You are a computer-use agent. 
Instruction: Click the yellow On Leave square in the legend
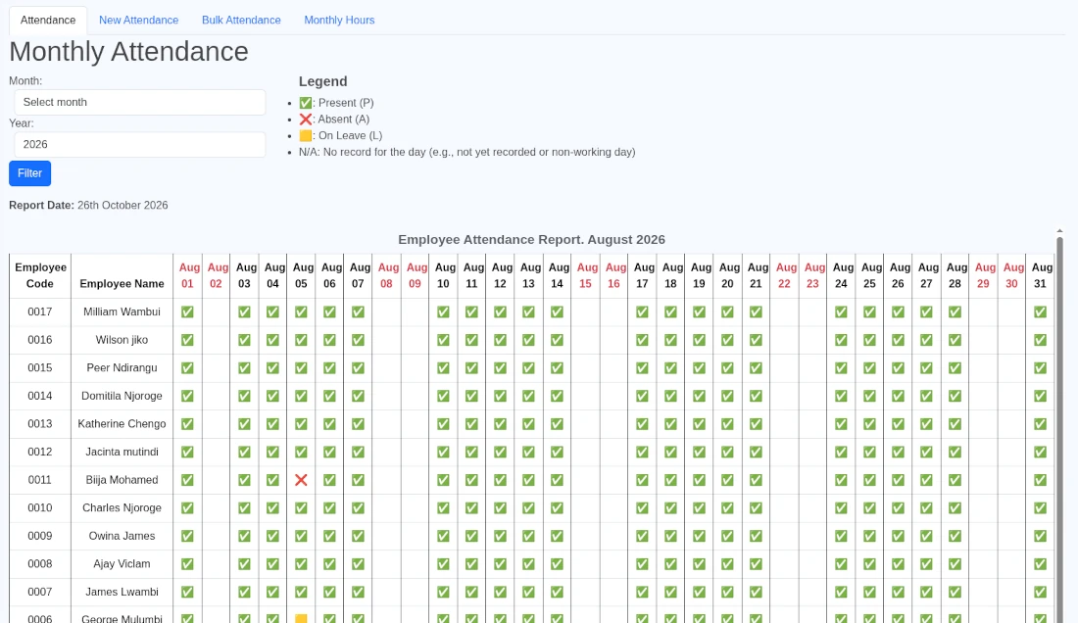(x=305, y=136)
